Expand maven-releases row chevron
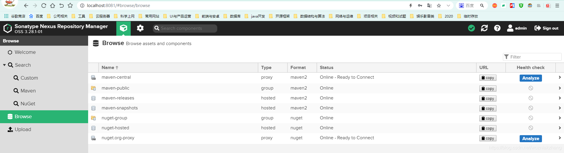The image size is (564, 153). click(x=560, y=98)
